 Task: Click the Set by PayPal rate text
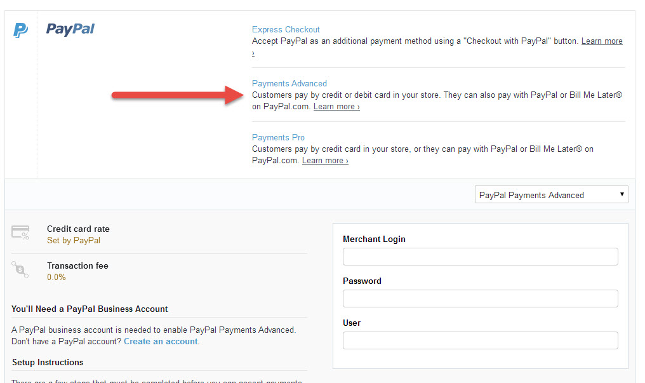point(74,240)
